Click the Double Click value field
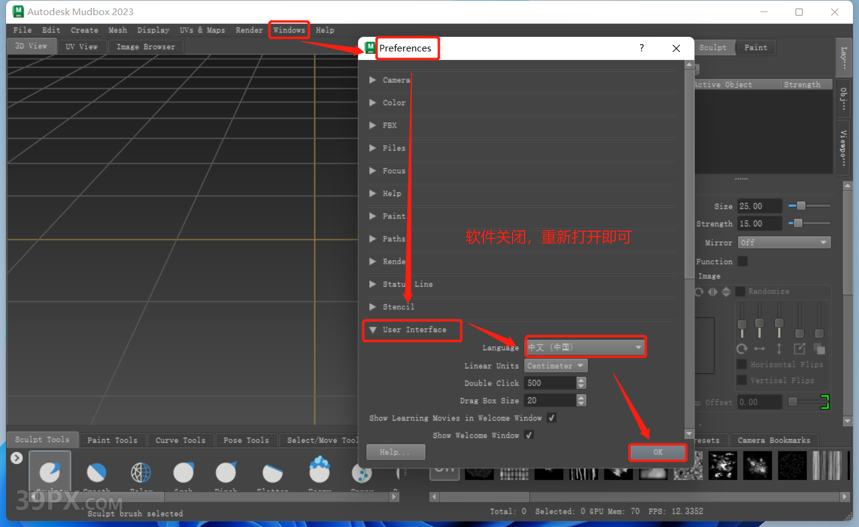Screen dimensions: 859x527 (x=550, y=383)
